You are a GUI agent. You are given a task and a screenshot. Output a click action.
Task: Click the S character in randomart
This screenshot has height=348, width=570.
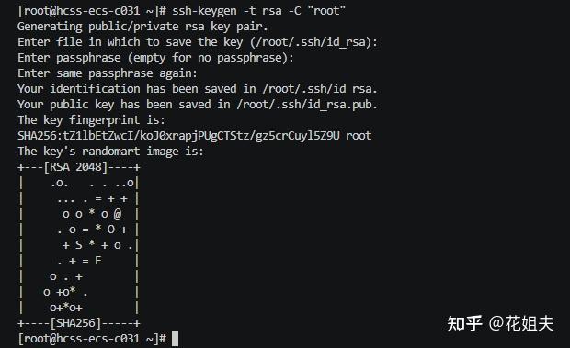(79, 245)
